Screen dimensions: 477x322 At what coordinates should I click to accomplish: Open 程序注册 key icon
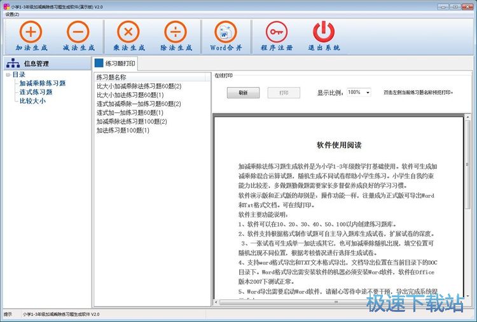pos(276,32)
